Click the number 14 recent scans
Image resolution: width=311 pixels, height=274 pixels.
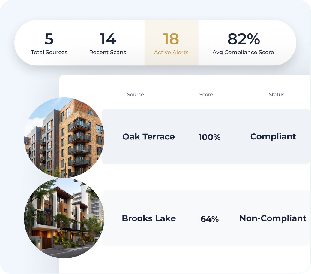tap(108, 39)
